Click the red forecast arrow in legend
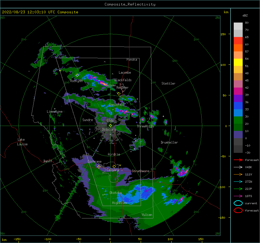The height and width of the screenshot is (243, 260). pos(238,160)
